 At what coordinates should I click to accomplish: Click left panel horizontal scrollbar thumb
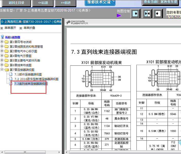[25, 152]
